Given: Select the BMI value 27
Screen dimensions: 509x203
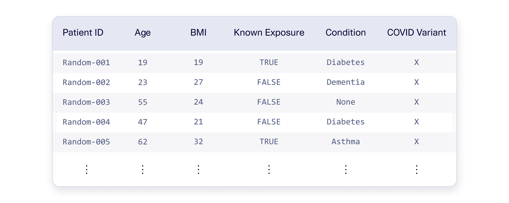Looking at the screenshot, I should [198, 82].
